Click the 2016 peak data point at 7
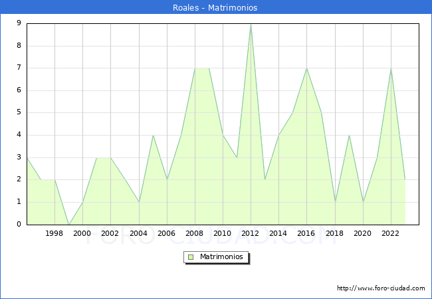This screenshot has width=432, height=299. (x=306, y=68)
